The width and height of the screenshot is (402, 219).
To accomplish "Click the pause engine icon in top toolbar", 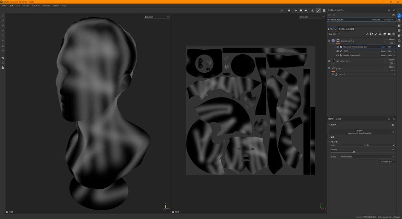I will coord(289,11).
